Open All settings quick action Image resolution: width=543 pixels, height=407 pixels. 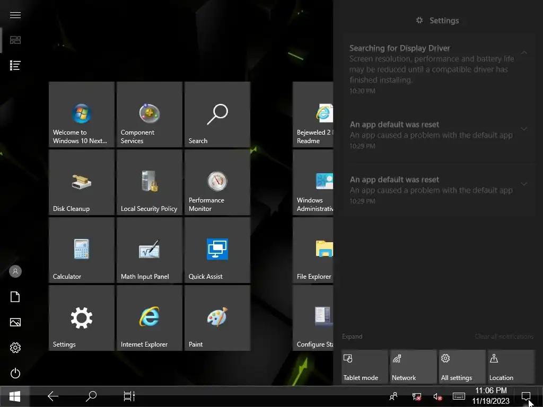(x=462, y=367)
